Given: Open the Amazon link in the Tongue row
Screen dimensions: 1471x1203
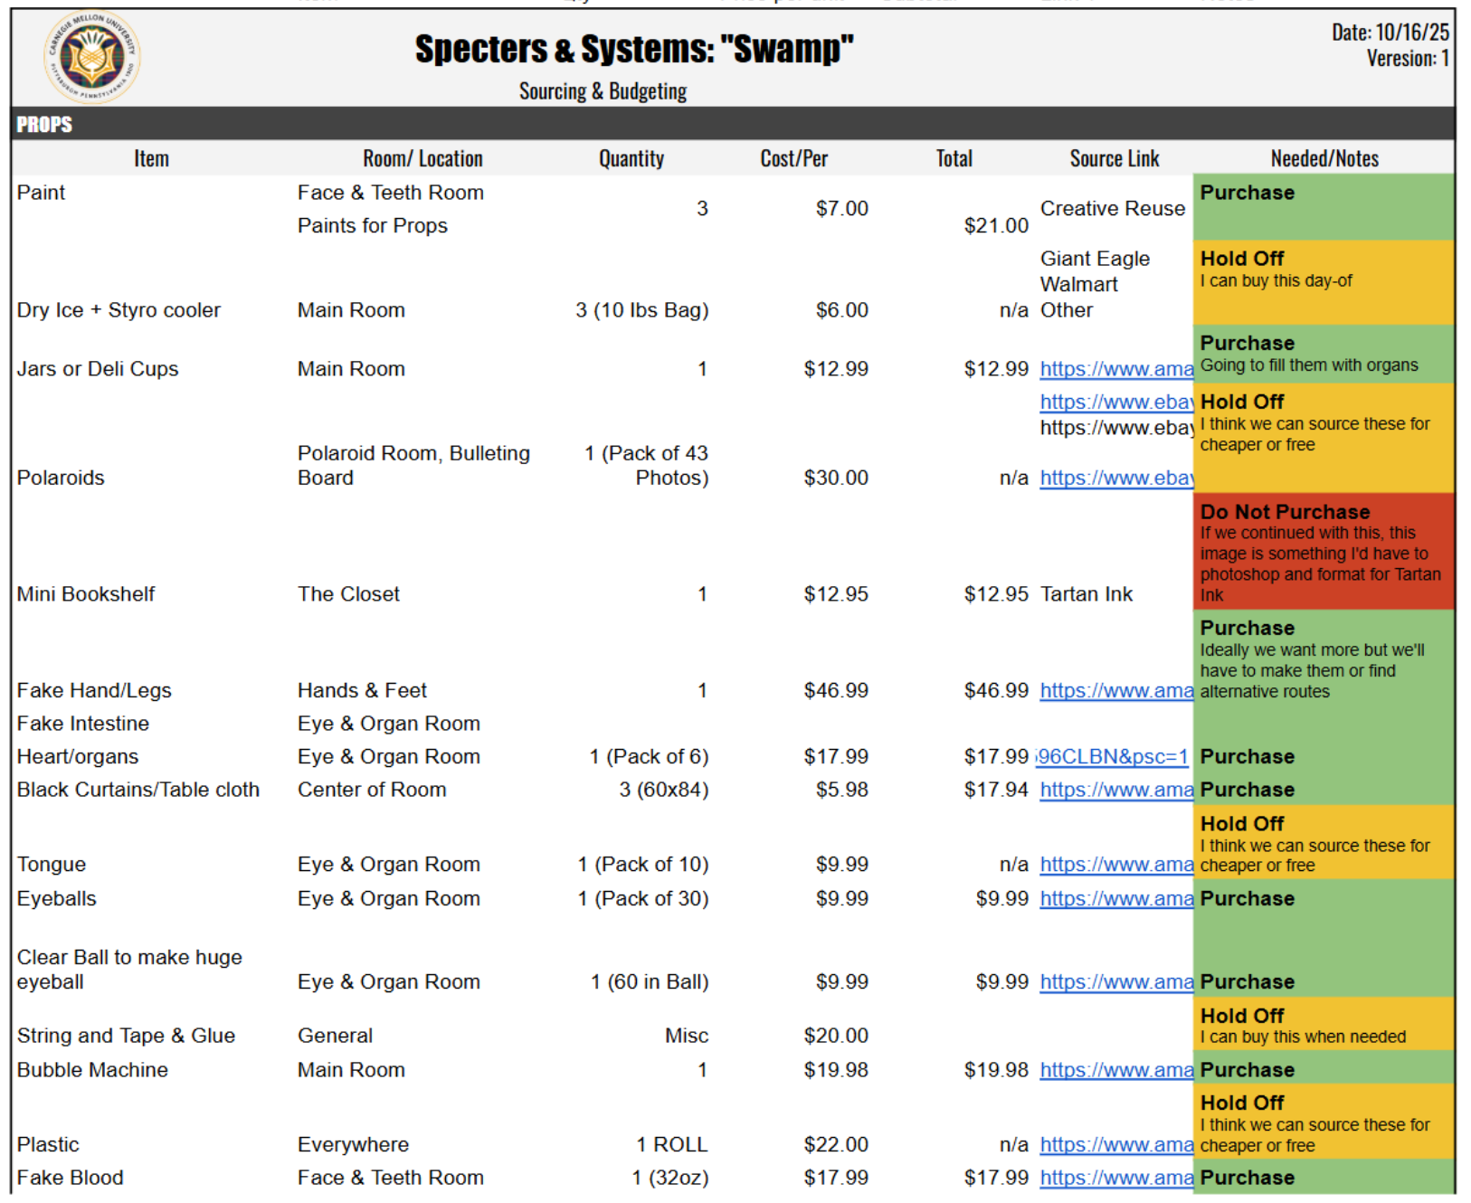Looking at the screenshot, I should (1116, 865).
